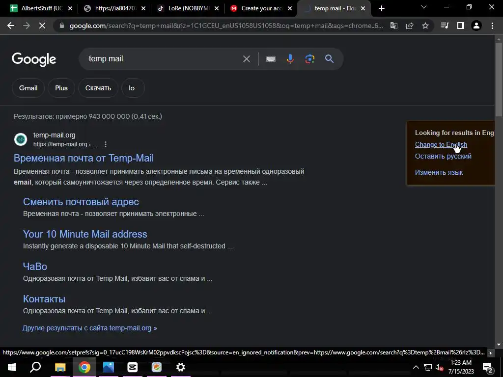Click the https://temp-mail.org breadcrumb URL
This screenshot has height=377, width=503.
click(x=65, y=145)
